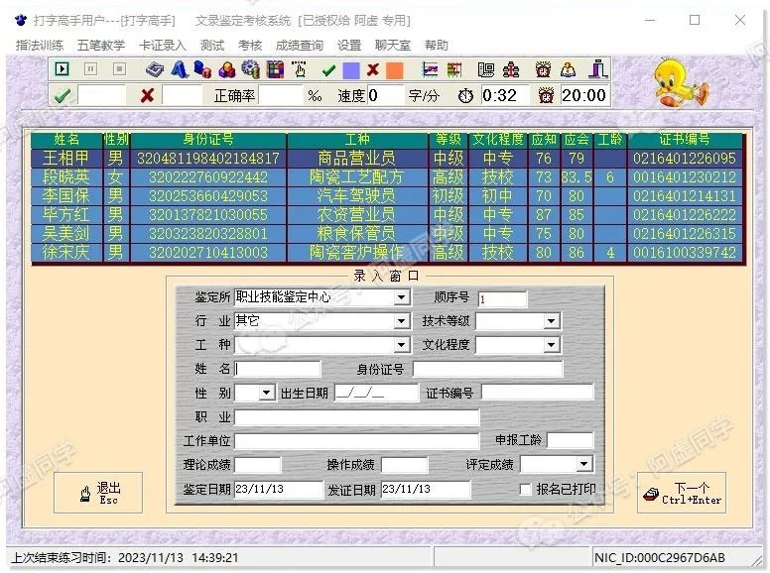This screenshot has width=770, height=573.
Task: Click the 操作成绩 input field
Action: [404, 464]
